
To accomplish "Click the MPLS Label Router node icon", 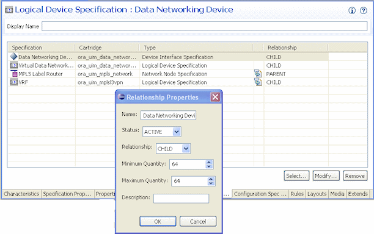I will coord(14,74).
